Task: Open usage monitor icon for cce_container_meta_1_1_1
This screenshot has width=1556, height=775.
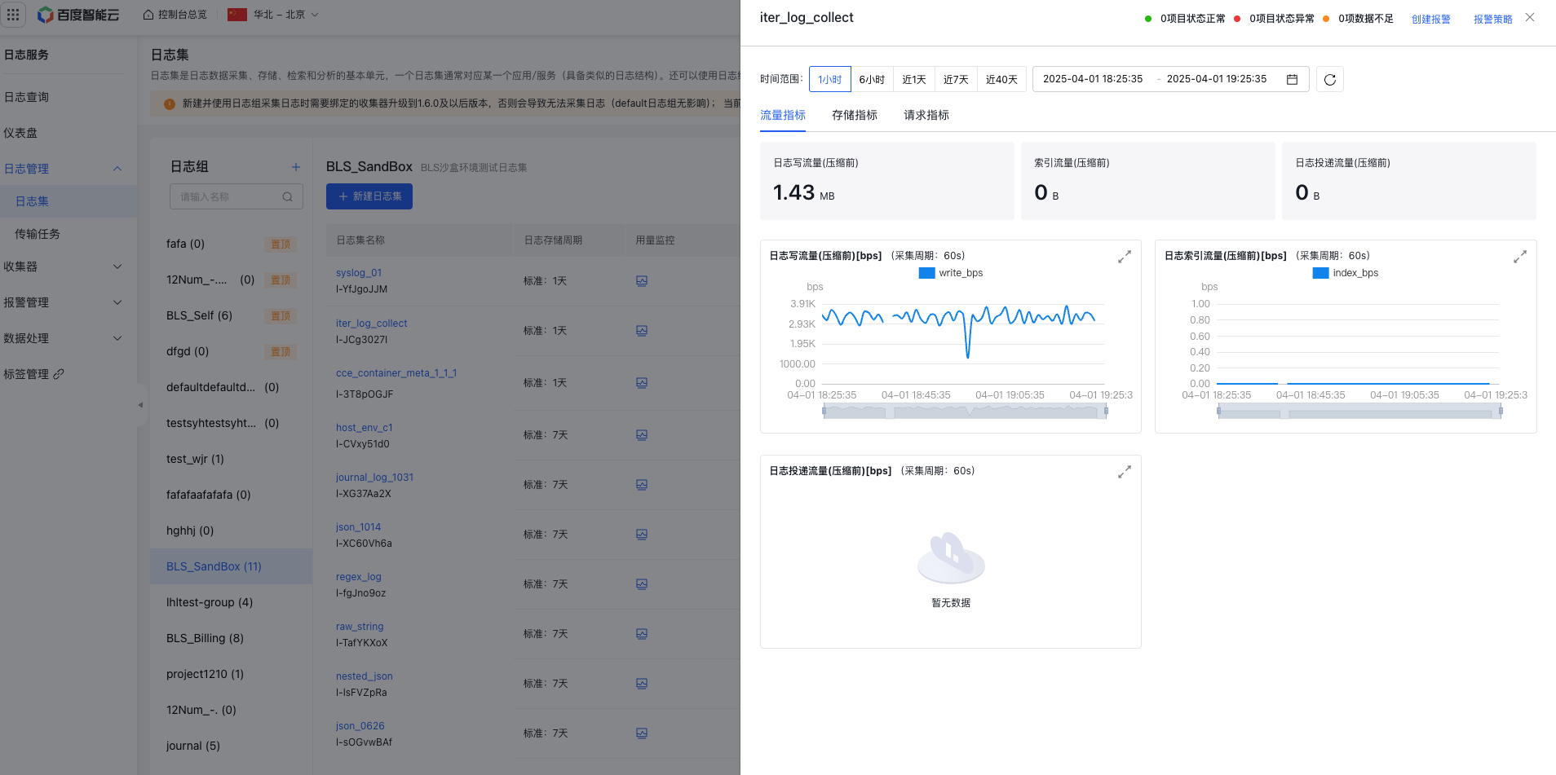Action: tap(642, 383)
